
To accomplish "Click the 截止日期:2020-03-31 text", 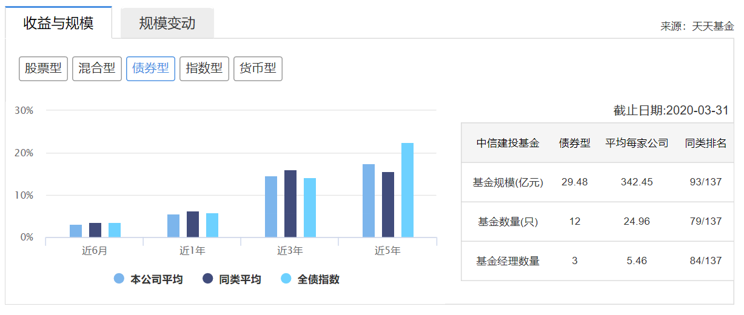I will click(671, 111).
